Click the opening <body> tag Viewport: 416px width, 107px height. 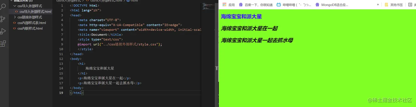[76, 59]
